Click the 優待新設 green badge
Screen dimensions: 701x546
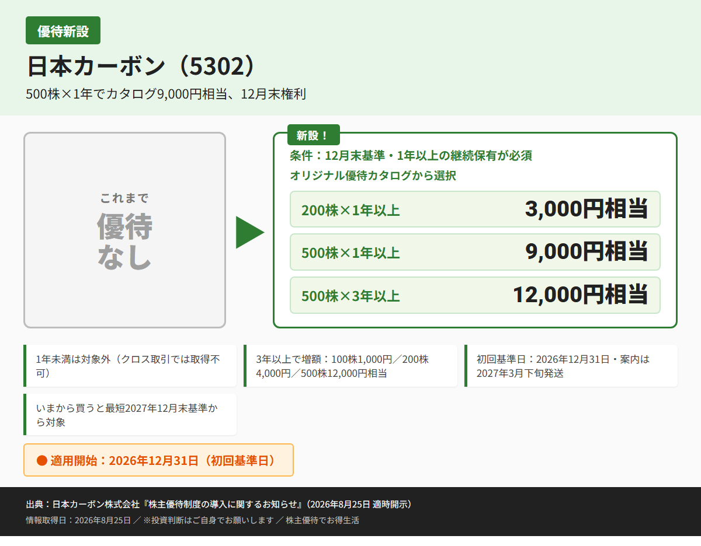click(x=63, y=30)
